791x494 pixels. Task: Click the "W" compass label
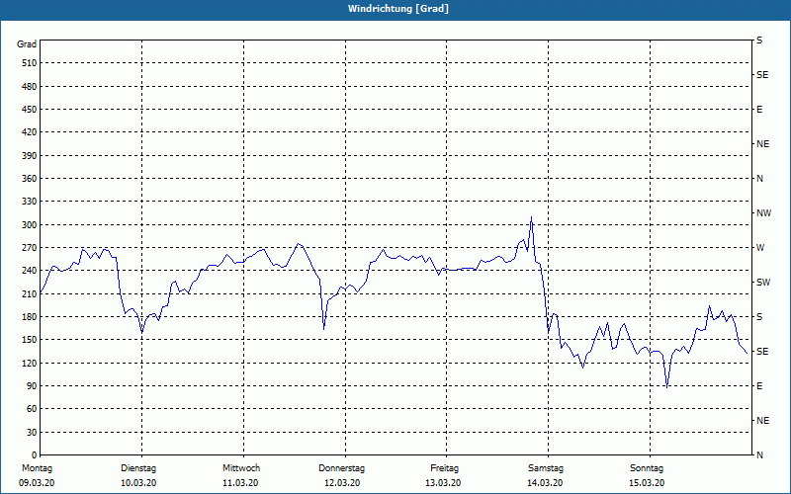pos(760,248)
